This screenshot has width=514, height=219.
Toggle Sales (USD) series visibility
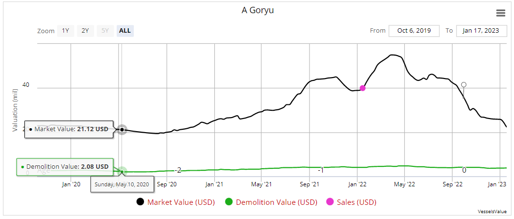pyautogui.click(x=356, y=202)
